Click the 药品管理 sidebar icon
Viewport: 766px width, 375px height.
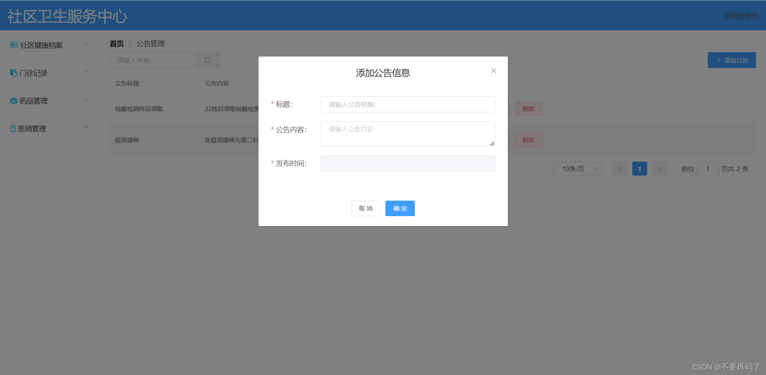coord(14,101)
